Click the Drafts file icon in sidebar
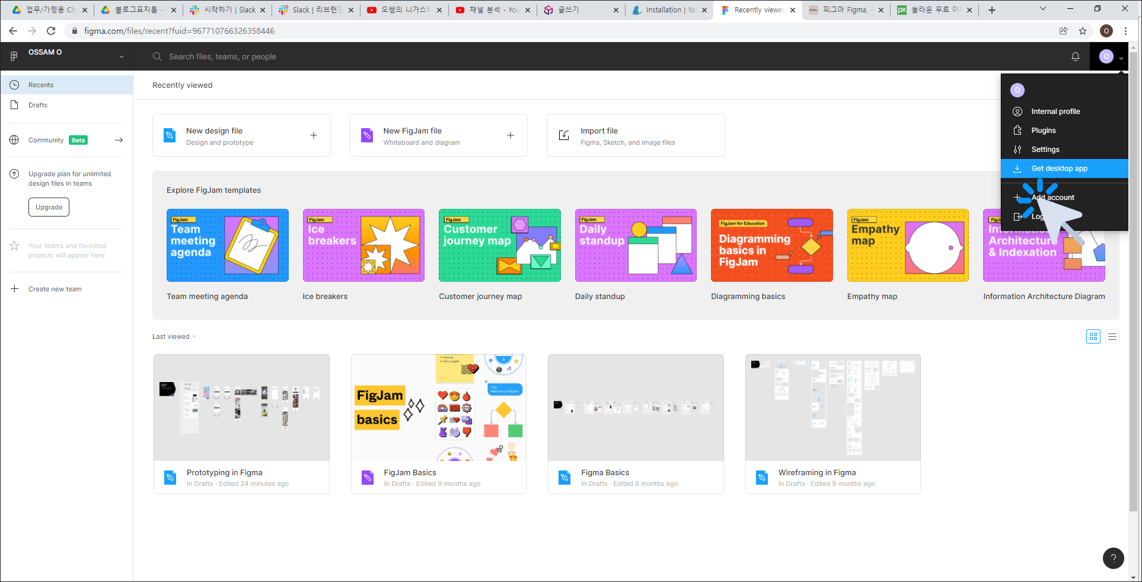Screen dimensions: 1142x582 pos(14,105)
